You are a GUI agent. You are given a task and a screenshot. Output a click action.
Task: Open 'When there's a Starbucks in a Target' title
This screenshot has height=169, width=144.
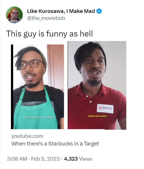click(x=55, y=144)
